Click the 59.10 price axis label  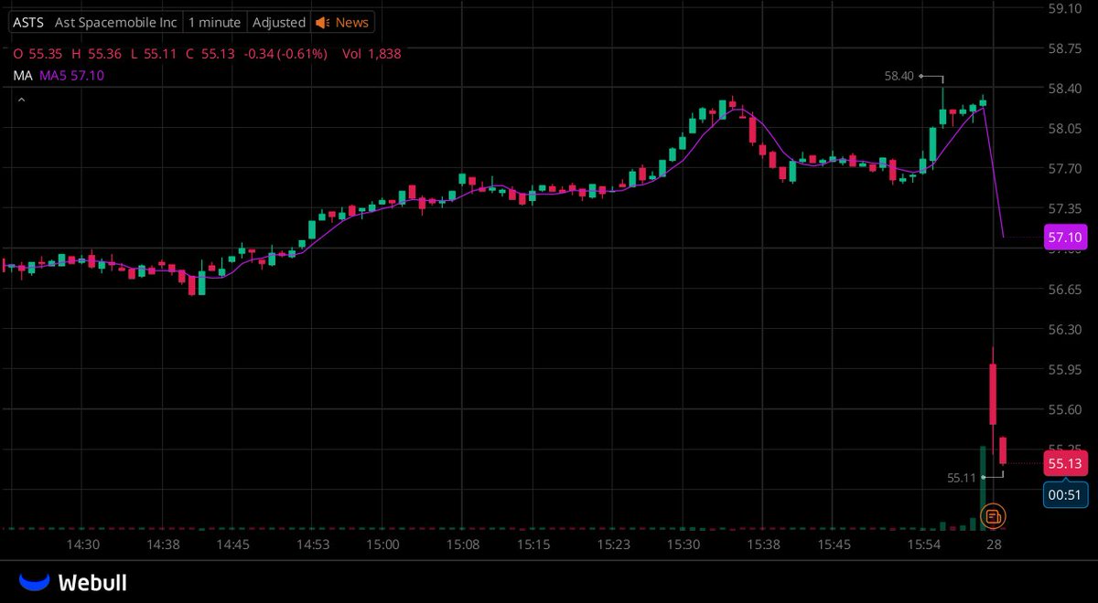[x=1066, y=8]
